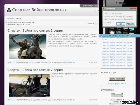The image size is (140, 105).
Task: Open МОИ СТАТЬИ link under 2 серия
Action: click(13, 100)
